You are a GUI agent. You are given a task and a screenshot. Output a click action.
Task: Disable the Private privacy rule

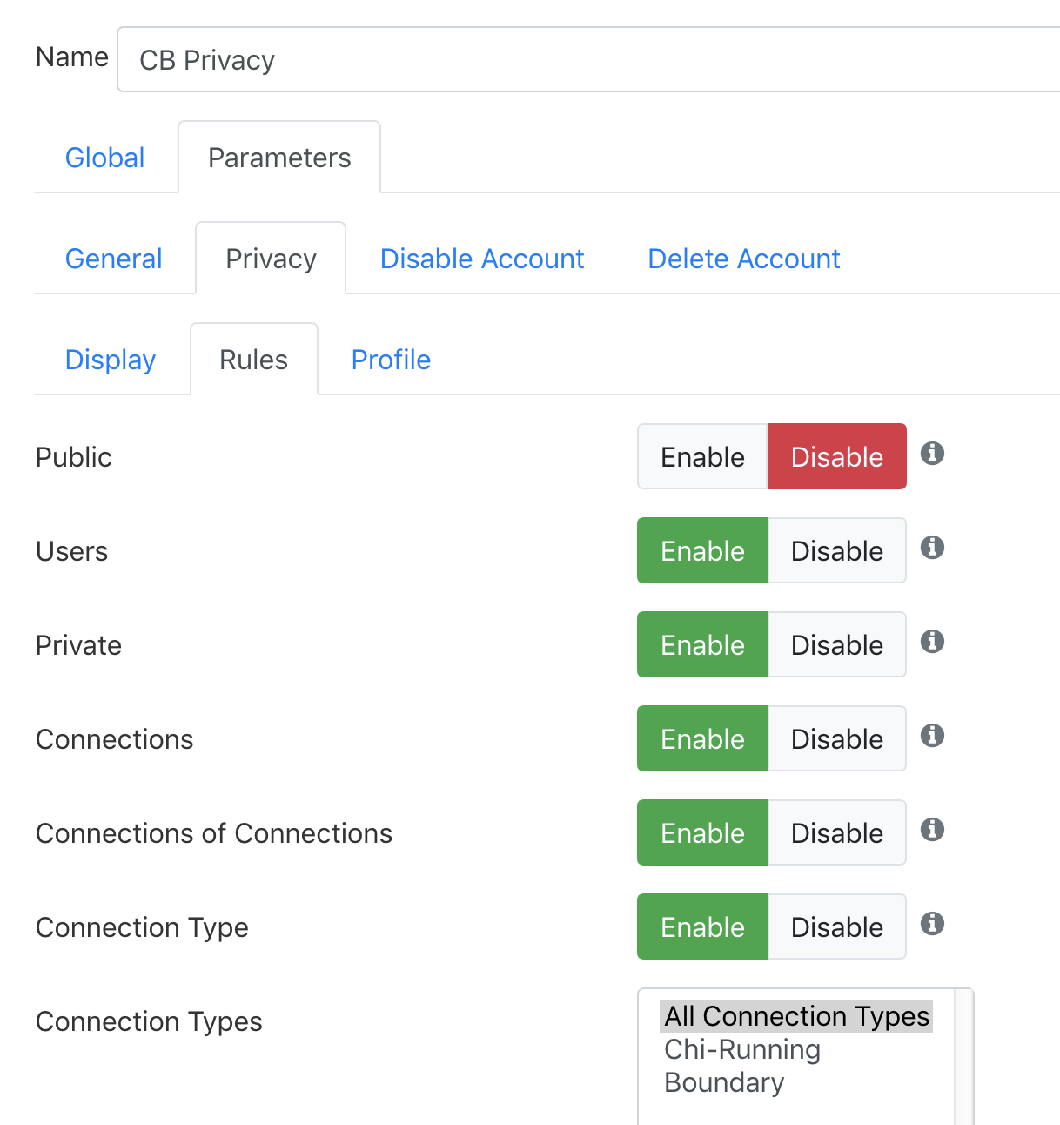pos(836,644)
